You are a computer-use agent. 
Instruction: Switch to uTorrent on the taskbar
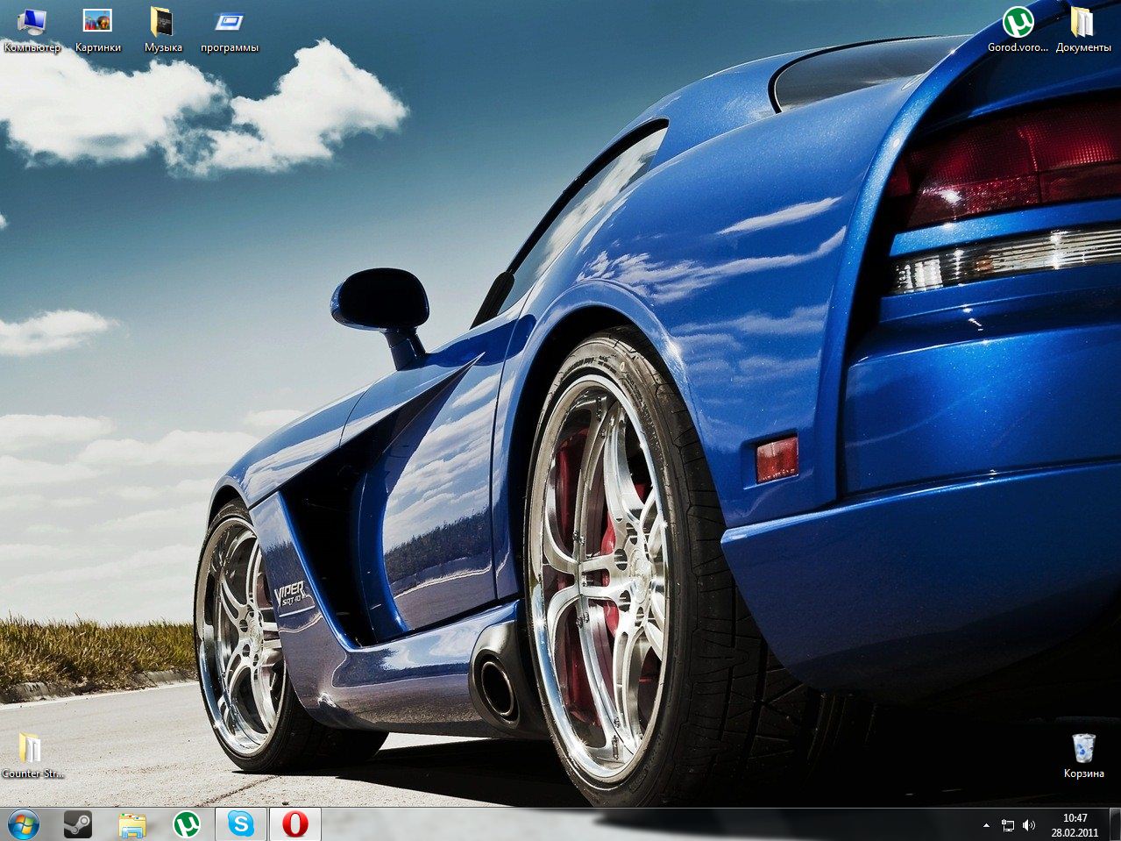[x=186, y=824]
